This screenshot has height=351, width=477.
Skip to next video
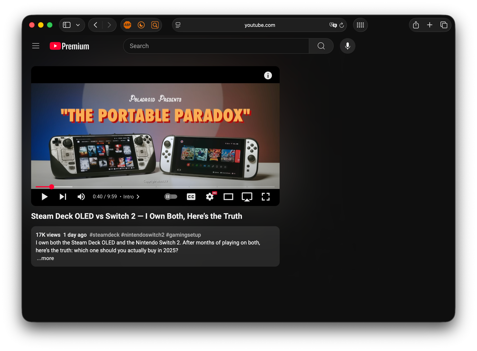tap(63, 197)
